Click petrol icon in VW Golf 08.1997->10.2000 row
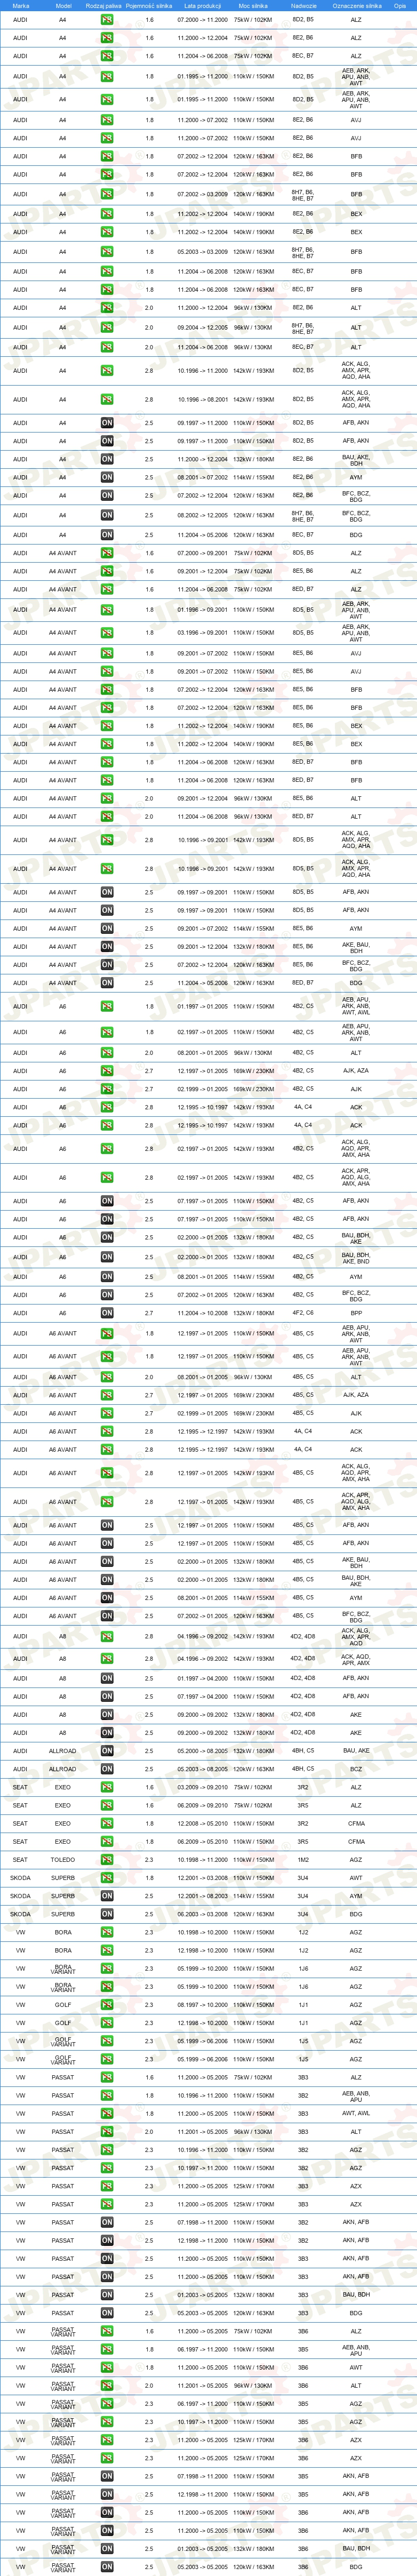417x2576 pixels. [x=107, y=2005]
